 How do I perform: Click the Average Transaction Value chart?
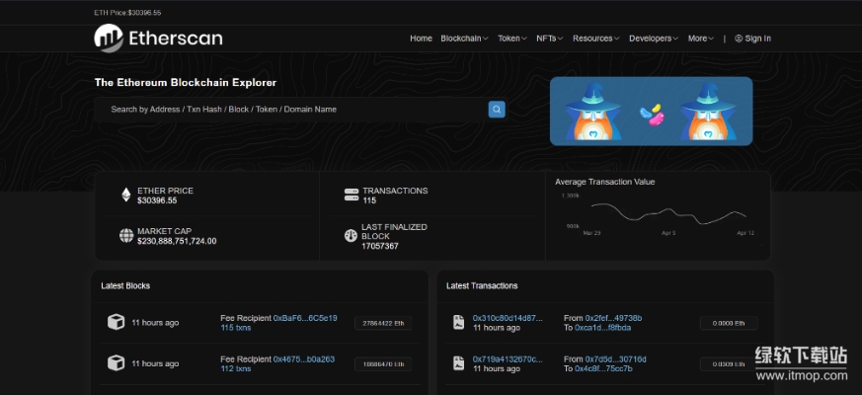pyautogui.click(x=658, y=214)
